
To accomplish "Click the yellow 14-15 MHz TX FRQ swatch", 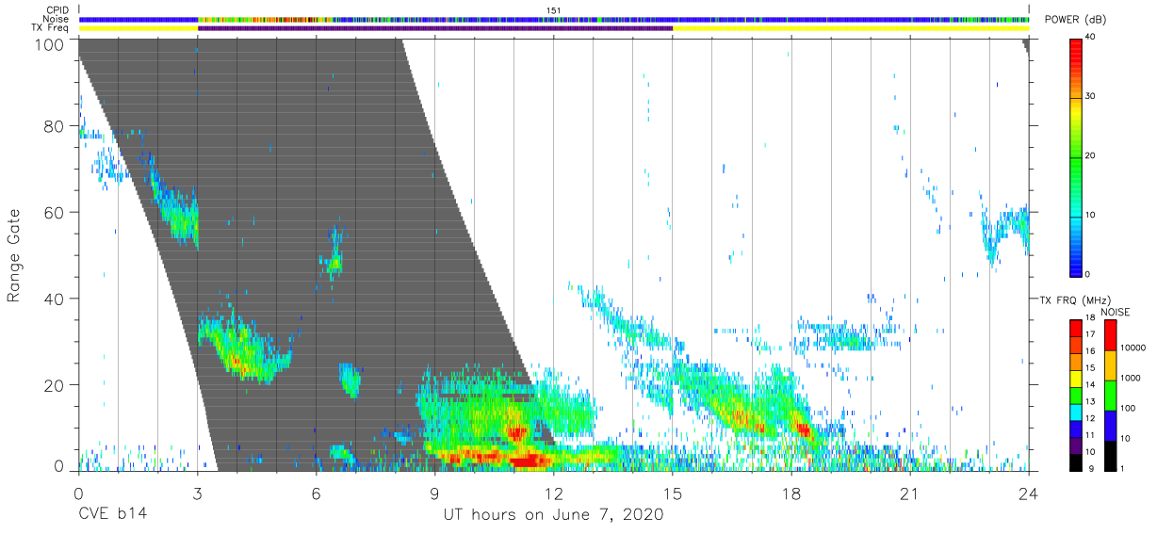I will coord(1075,379).
